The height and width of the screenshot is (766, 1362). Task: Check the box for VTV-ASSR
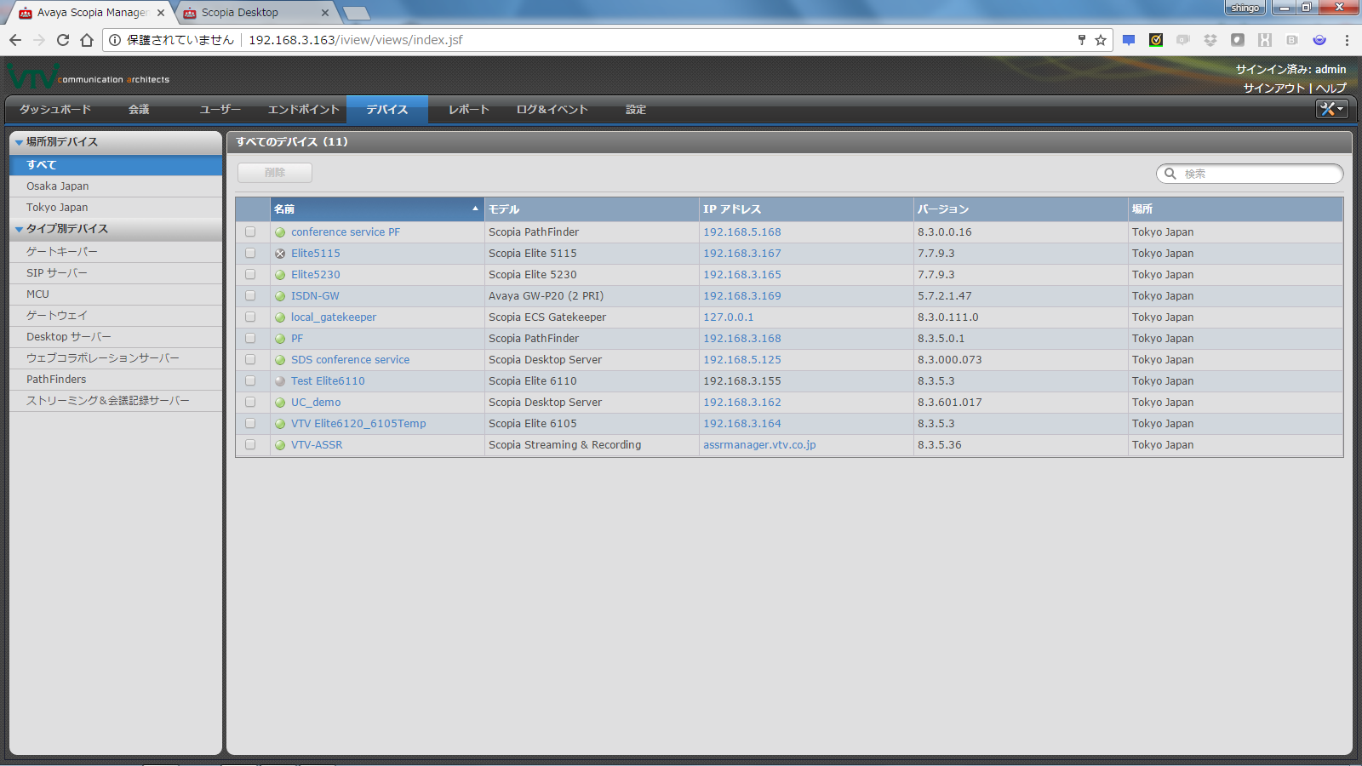tap(250, 444)
